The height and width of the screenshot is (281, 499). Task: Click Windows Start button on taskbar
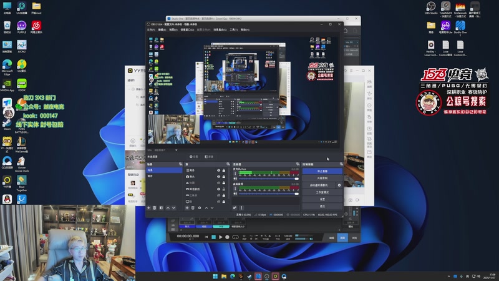point(215,276)
